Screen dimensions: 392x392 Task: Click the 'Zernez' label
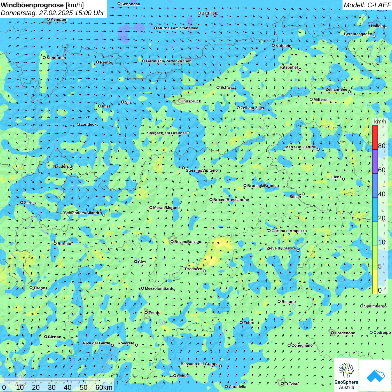point(30,203)
